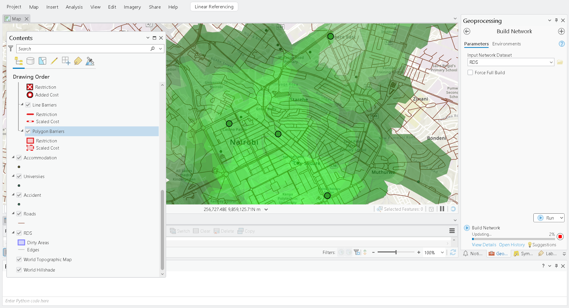Run the Build Network tool
The height and width of the screenshot is (308, 569).
(546, 218)
